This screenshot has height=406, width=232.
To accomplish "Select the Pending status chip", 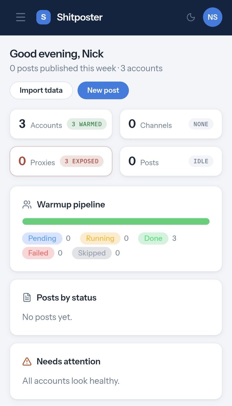I will click(42, 239).
